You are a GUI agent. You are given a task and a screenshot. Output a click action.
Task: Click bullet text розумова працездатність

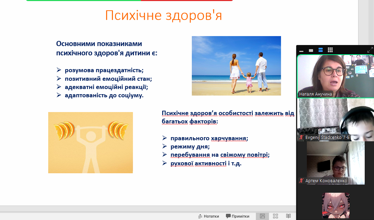(104, 70)
